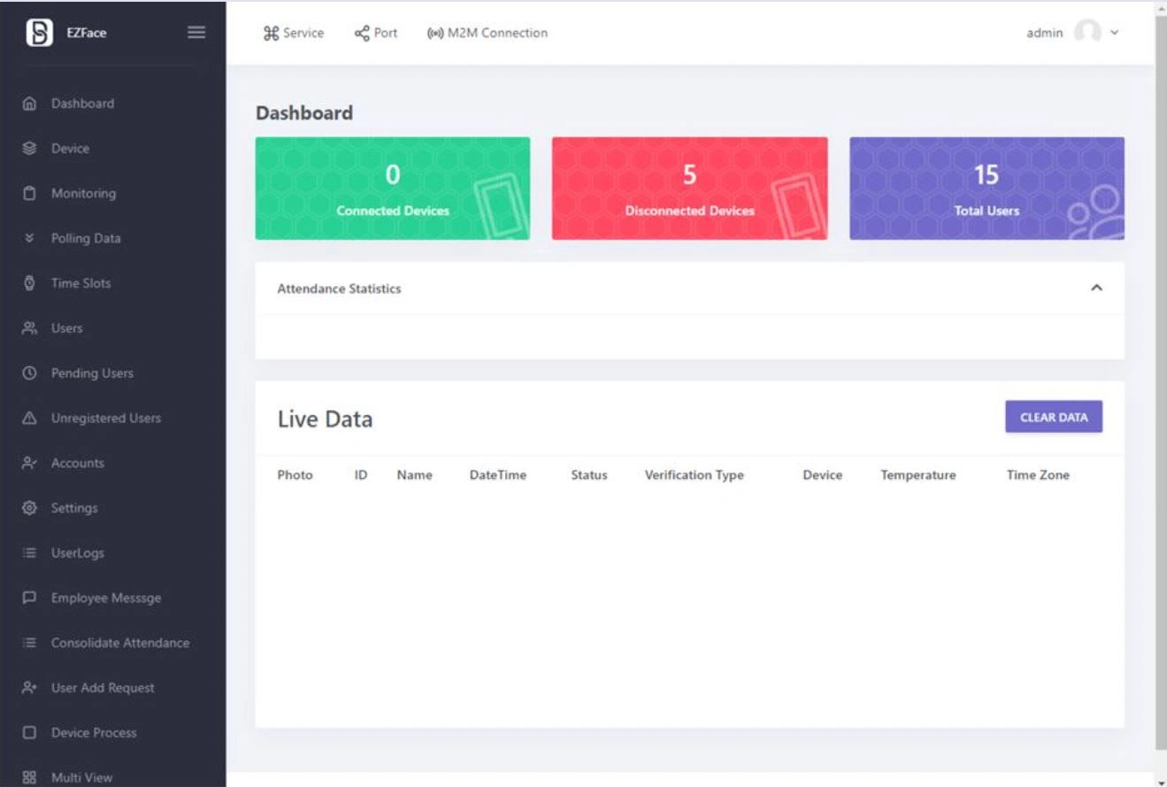Screen dimensions: 1167x787
Task: Select Polling Data in the sidebar
Action: pos(86,239)
